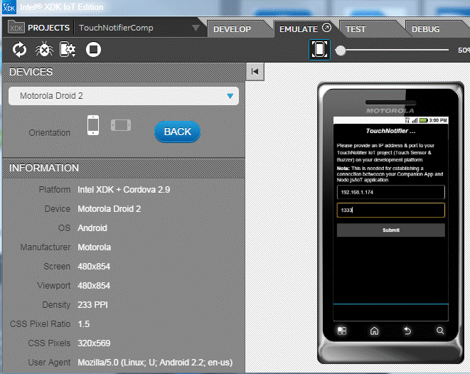Tap the emulated phone search key
The height and width of the screenshot is (374, 470).
440,331
